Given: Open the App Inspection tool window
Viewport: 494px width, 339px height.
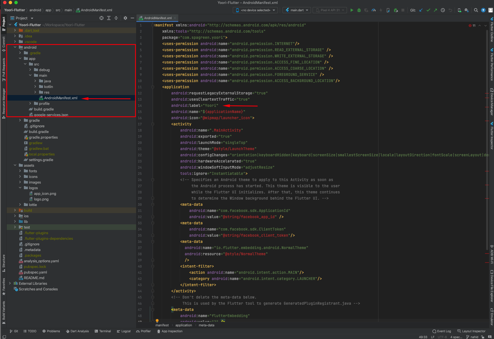Looking at the screenshot, I should [170, 331].
